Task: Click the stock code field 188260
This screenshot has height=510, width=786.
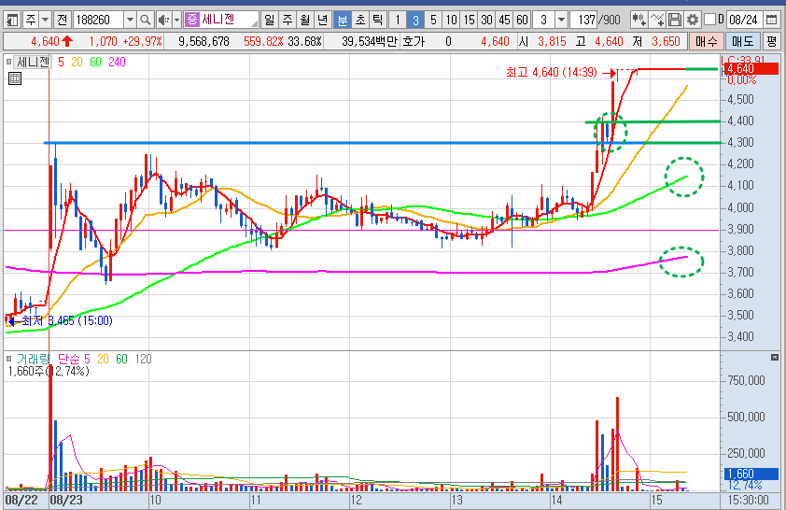Action: coord(98,20)
